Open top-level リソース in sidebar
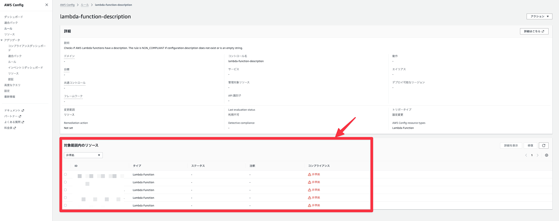Image resolution: width=559 pixels, height=221 pixels. point(10,34)
